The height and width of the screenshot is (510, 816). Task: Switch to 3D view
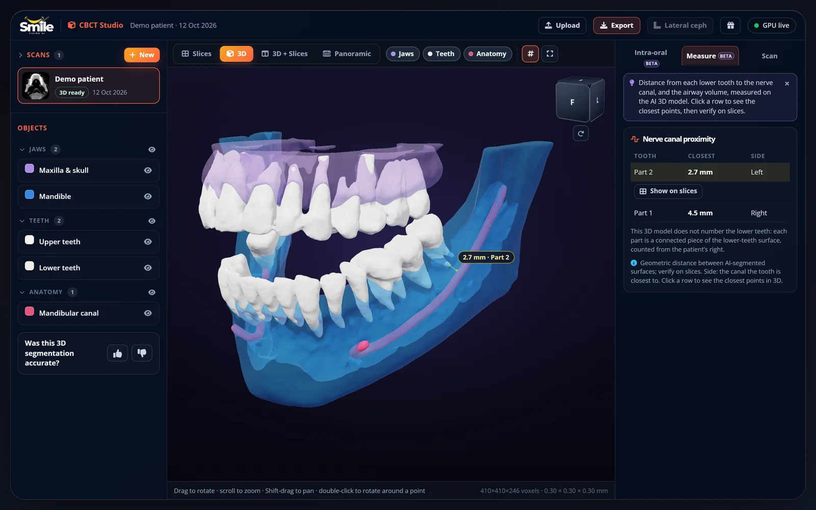pos(236,54)
